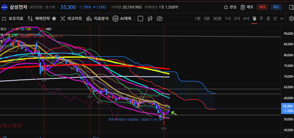Open the 비교차트 comparison chart

coord(71,19)
